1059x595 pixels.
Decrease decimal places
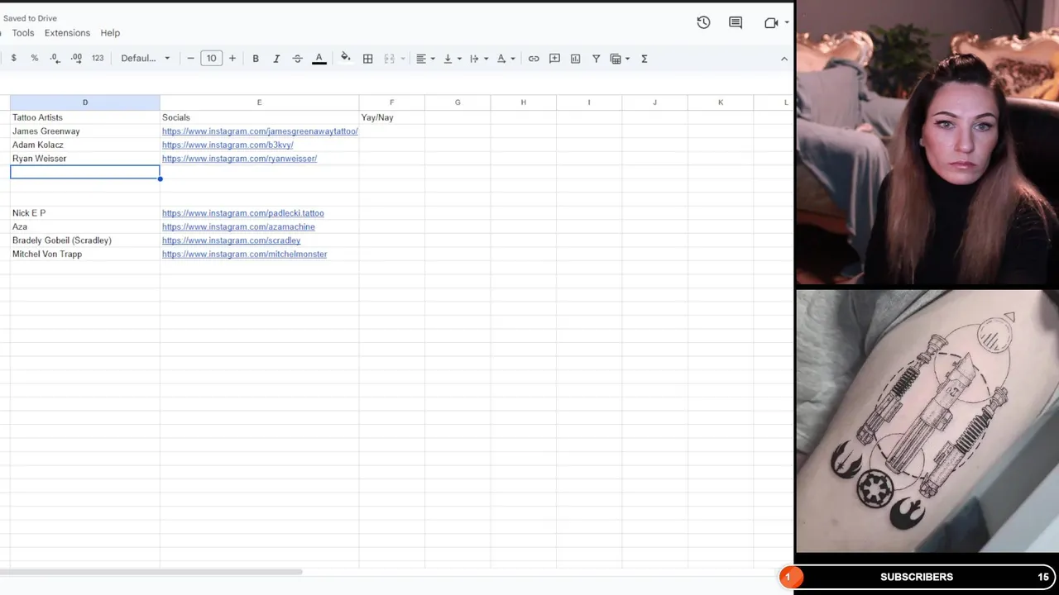(x=55, y=58)
